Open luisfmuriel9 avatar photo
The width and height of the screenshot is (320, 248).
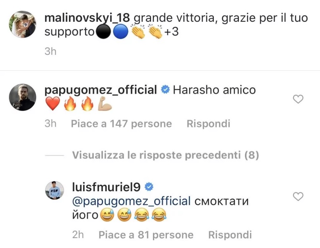[x=54, y=190]
